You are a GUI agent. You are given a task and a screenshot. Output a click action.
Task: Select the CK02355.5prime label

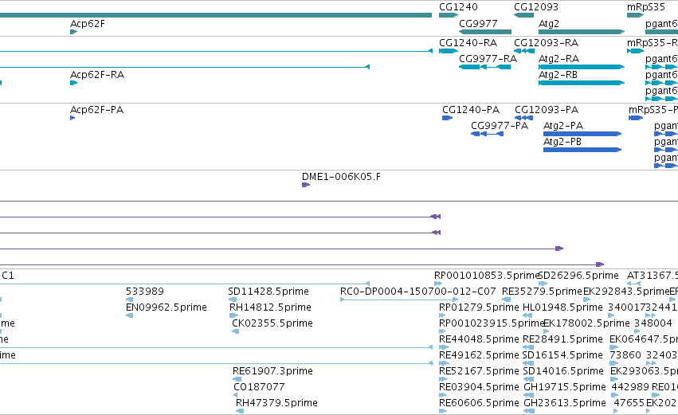click(x=272, y=323)
